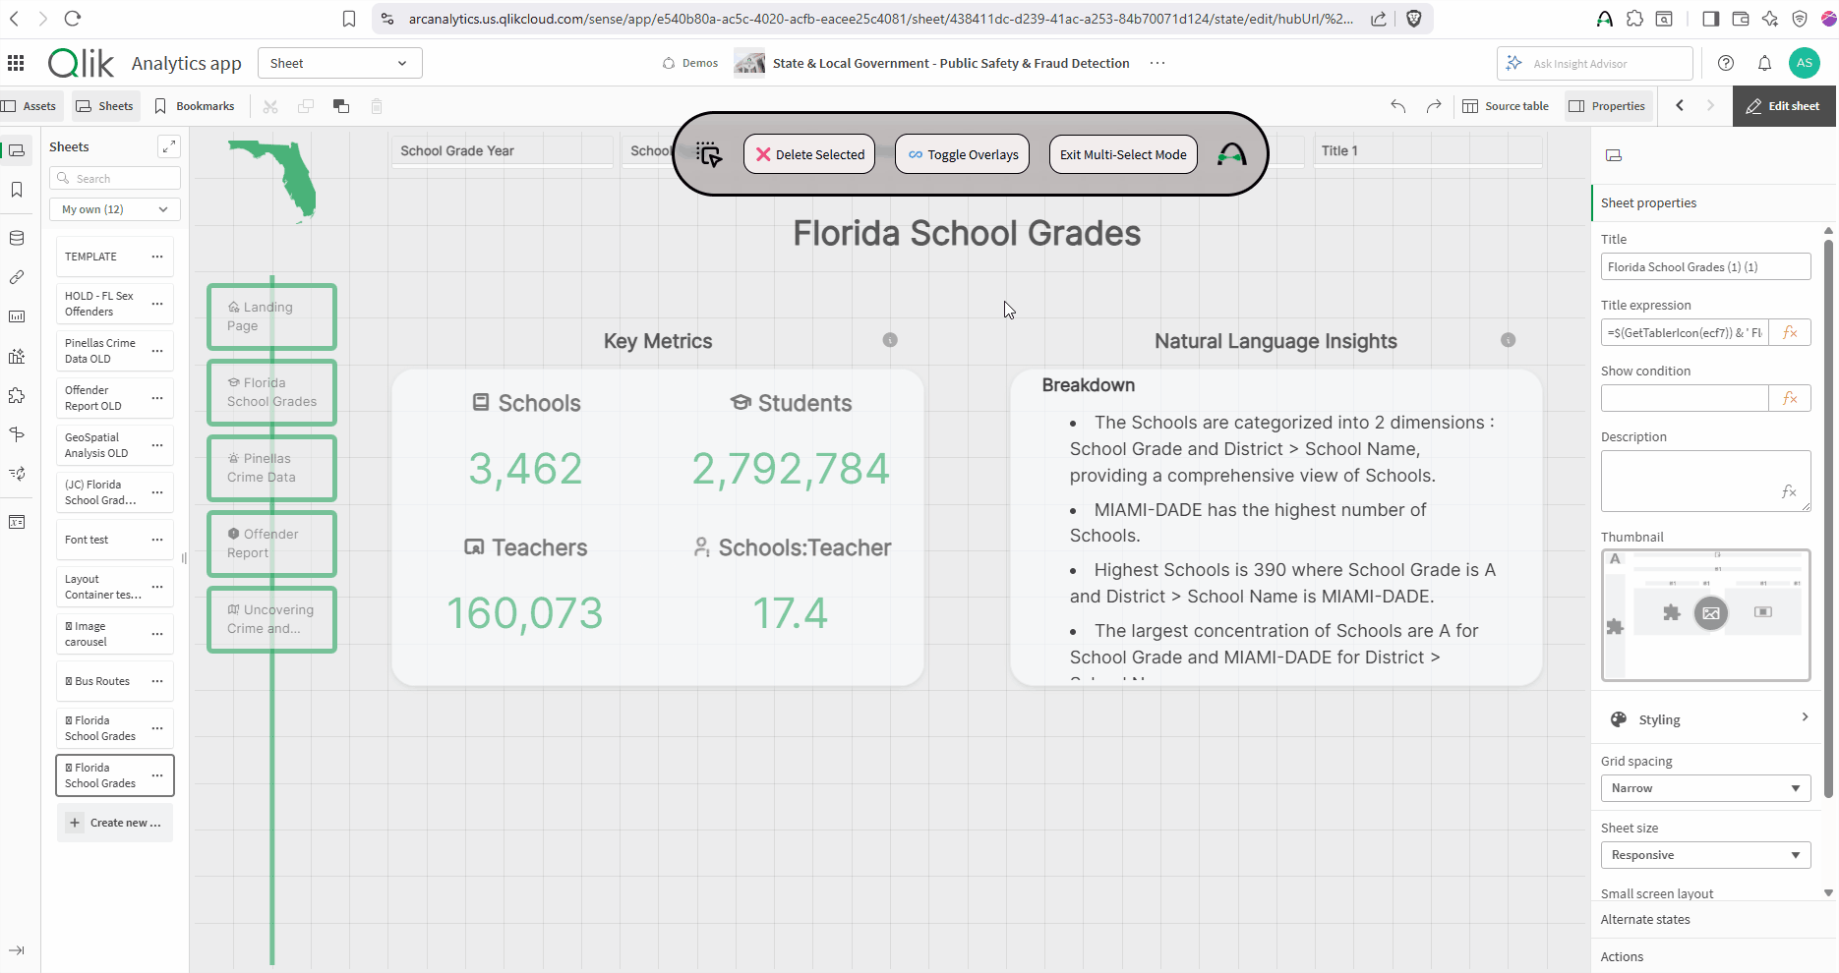The height and width of the screenshot is (973, 1839).
Task: Exit Multi-Select Mode
Action: coord(1122,154)
